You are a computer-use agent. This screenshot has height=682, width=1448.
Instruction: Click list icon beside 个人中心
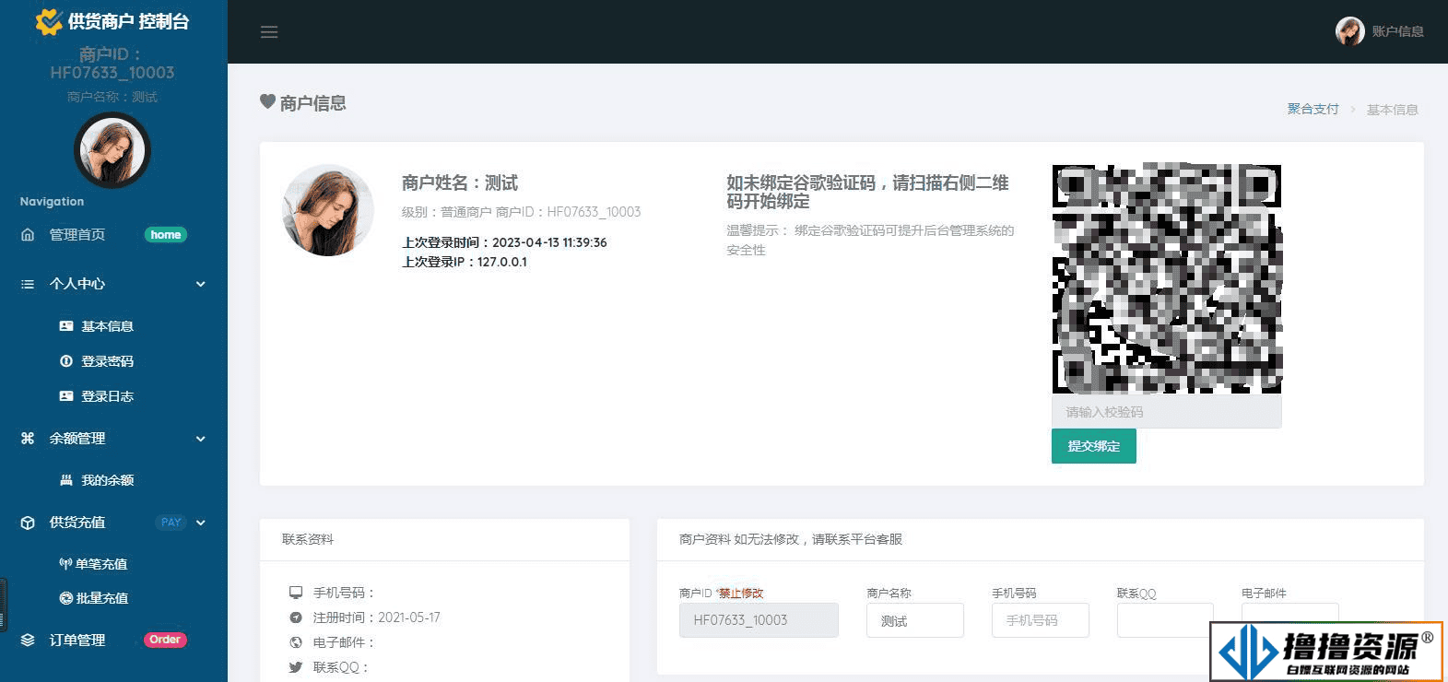click(28, 284)
